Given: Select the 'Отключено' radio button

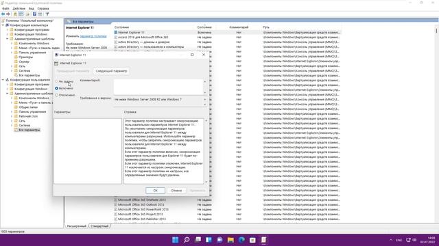Looking at the screenshot, I should pyautogui.click(x=56, y=95).
